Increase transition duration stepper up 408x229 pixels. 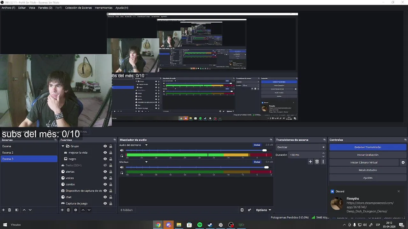click(323, 153)
